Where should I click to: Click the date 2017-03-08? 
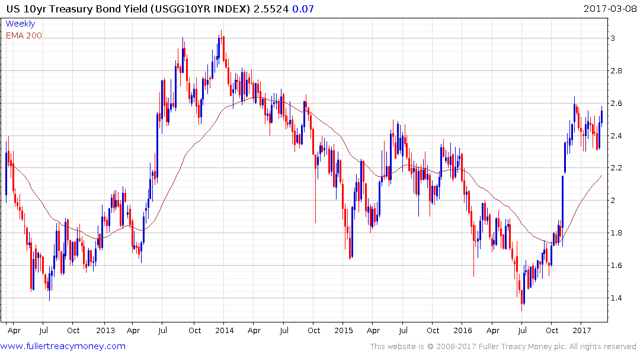[610, 8]
